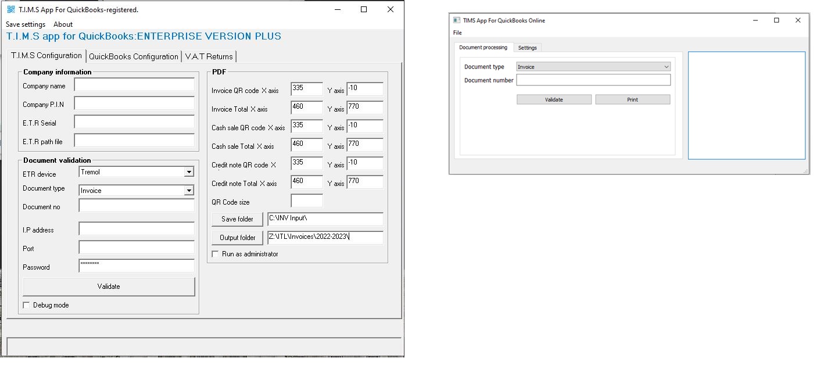This screenshot has width=820, height=365.
Task: Click the Company name text field
Action: [x=134, y=85]
